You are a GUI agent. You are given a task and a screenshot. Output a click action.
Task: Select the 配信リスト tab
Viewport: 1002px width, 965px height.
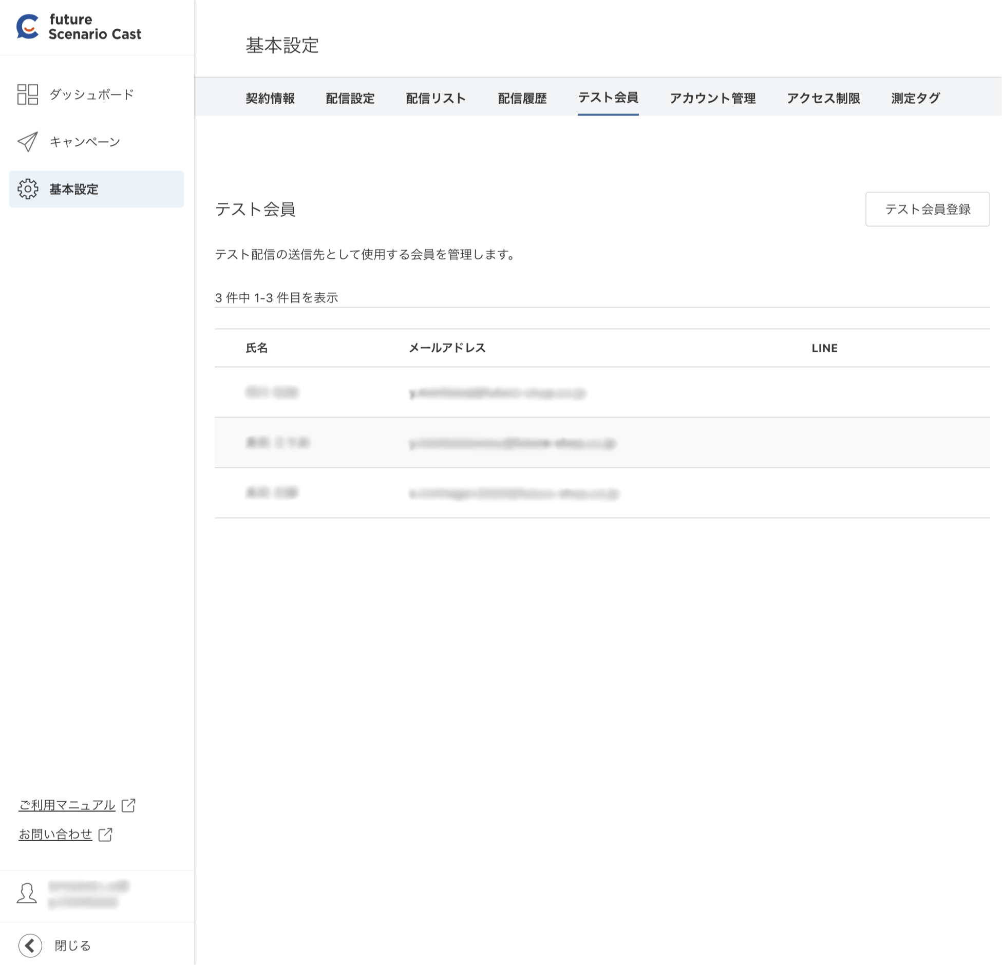435,99
